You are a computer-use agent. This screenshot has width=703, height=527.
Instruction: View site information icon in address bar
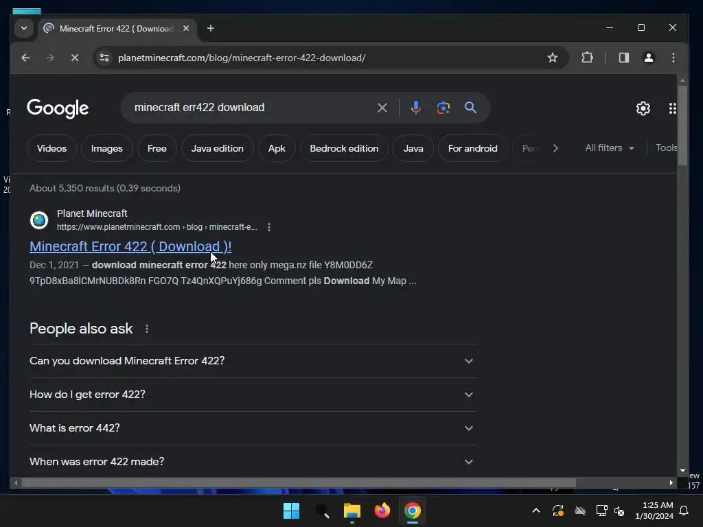[x=104, y=58]
